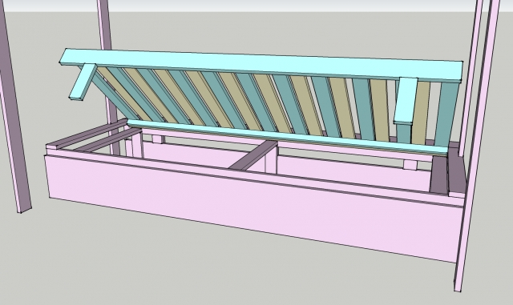The width and height of the screenshot is (513, 305).
Task: Click the small pink block under left back rail
Action: 158,139
